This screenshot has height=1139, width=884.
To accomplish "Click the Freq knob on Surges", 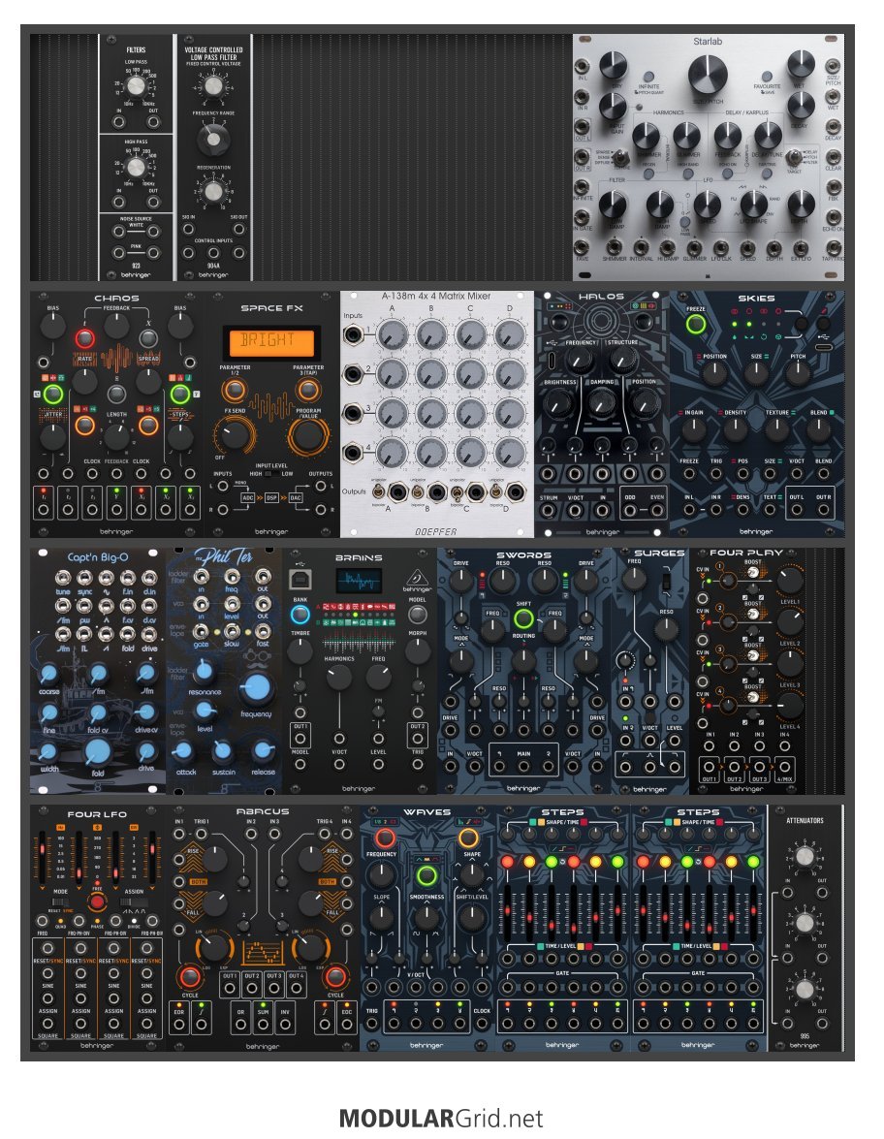I will tap(634, 578).
